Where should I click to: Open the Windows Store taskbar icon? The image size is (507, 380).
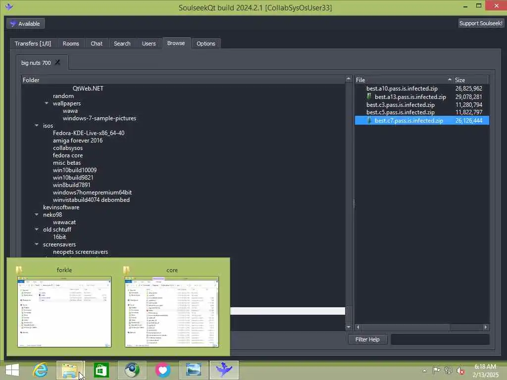click(101, 370)
